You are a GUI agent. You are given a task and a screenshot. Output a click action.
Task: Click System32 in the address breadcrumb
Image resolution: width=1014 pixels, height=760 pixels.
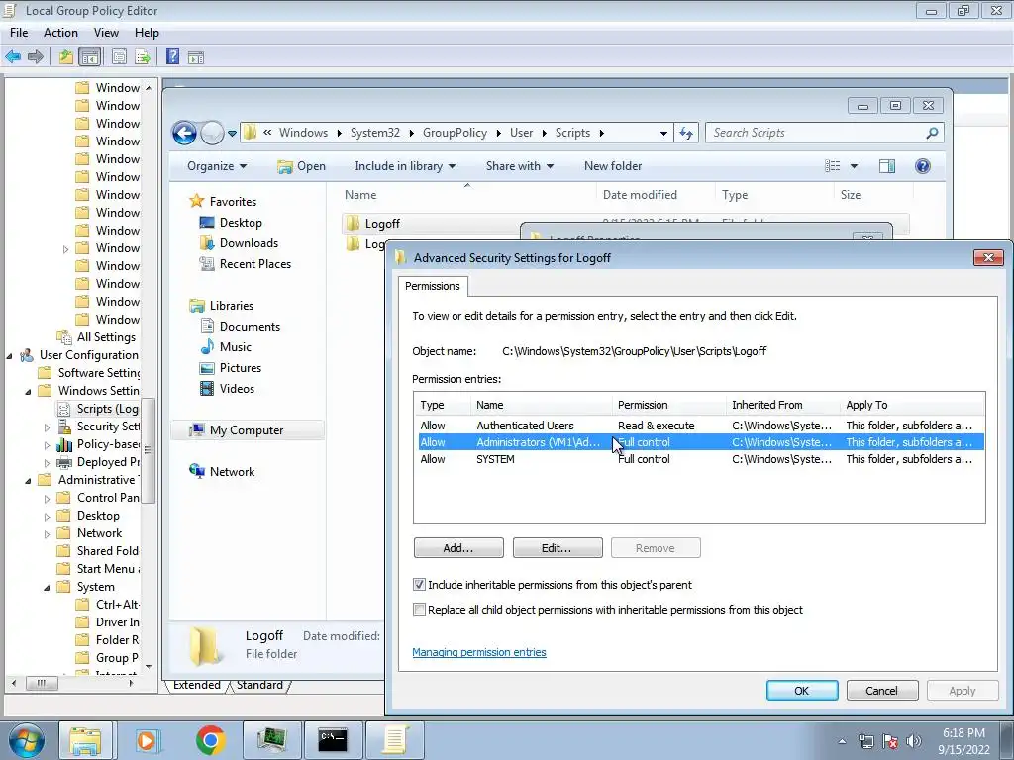click(375, 133)
